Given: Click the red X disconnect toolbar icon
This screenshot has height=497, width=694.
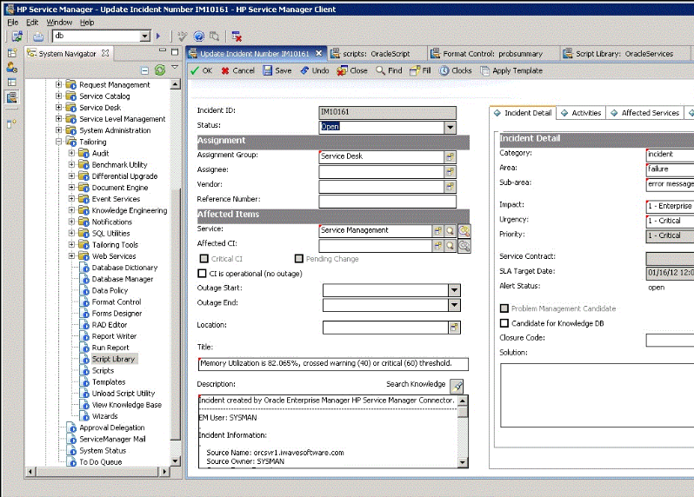Looking at the screenshot, I should click(x=237, y=36).
